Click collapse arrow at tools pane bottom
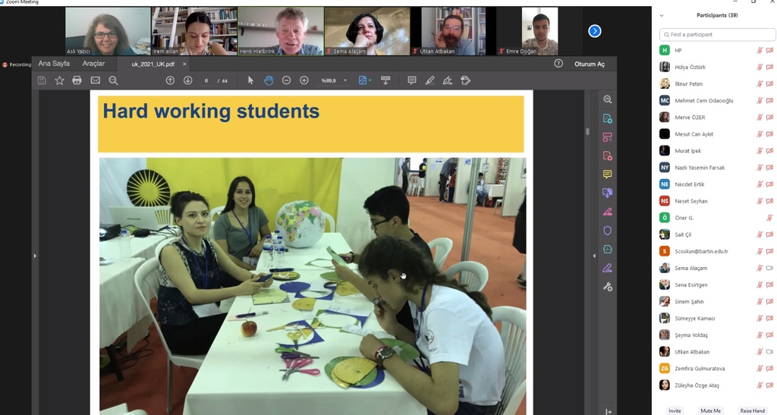Image resolution: width=777 pixels, height=415 pixels. pyautogui.click(x=608, y=411)
